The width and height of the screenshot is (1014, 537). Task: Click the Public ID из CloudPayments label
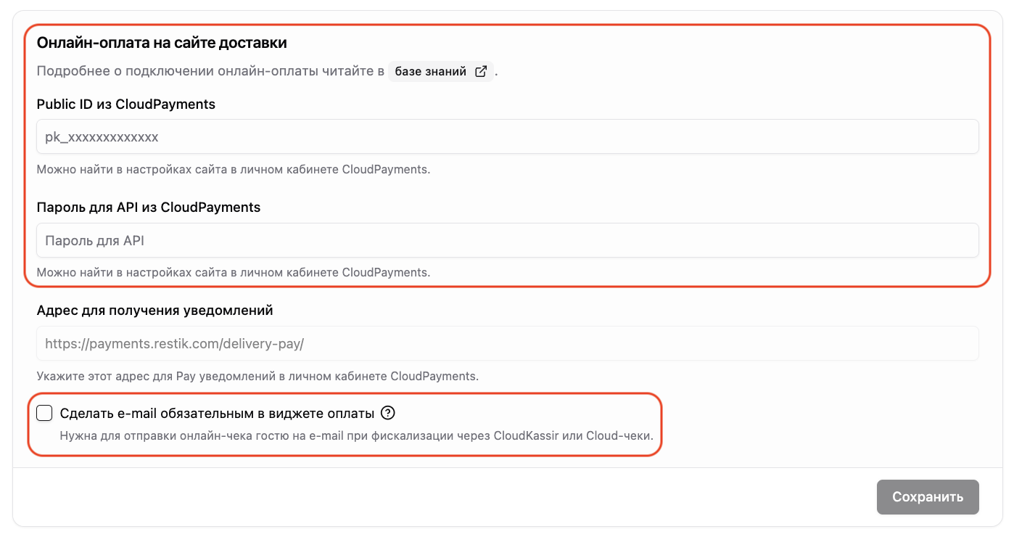126,104
